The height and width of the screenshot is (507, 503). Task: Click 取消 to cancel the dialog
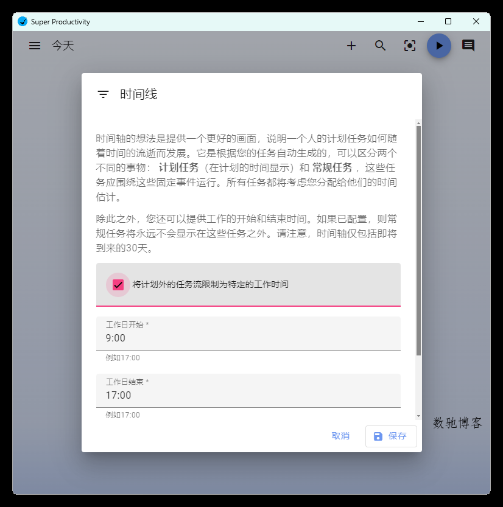pyautogui.click(x=340, y=436)
